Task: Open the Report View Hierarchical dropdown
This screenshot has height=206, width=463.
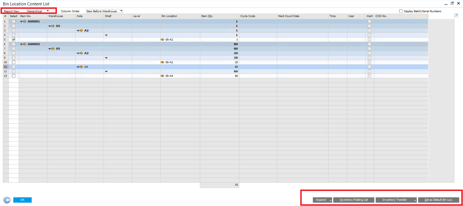Action: (38, 11)
